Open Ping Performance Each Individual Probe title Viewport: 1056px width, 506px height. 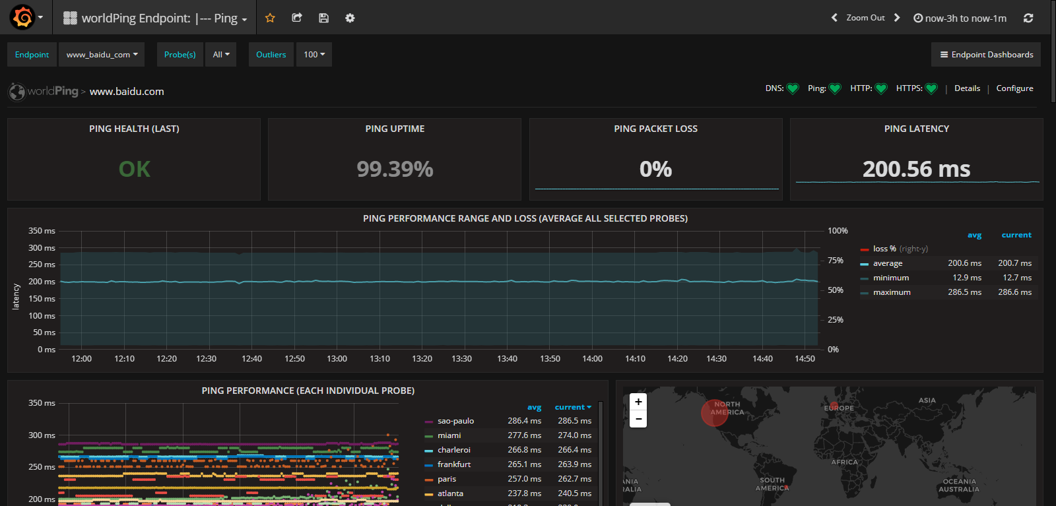pos(308,391)
